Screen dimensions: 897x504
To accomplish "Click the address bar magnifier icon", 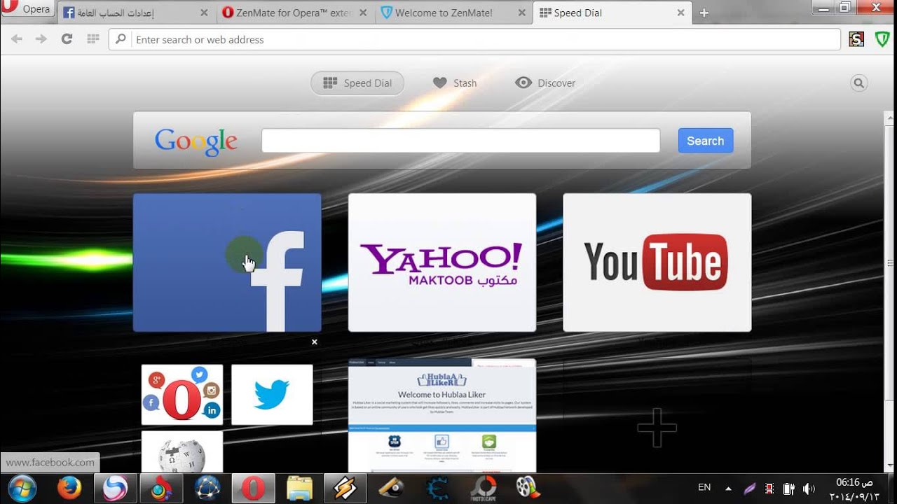I will point(121,39).
